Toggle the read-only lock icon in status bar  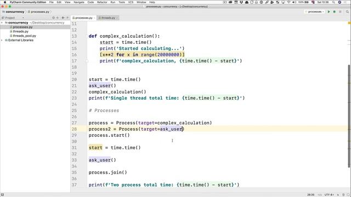[x=338, y=195]
